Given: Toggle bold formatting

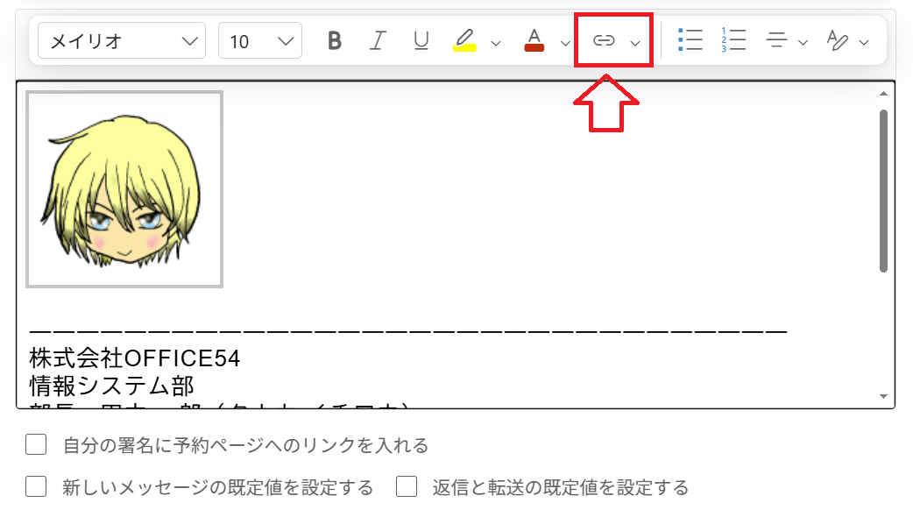Looking at the screenshot, I should 334,41.
